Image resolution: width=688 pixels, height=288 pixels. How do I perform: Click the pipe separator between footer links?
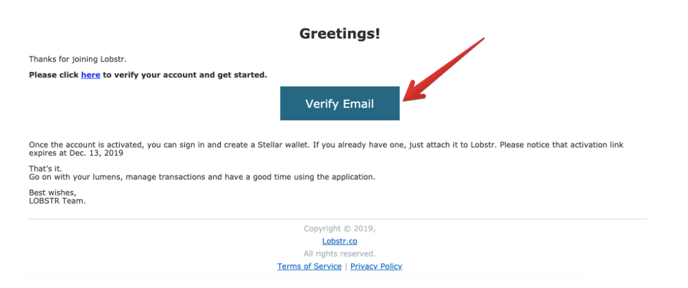[x=346, y=266]
